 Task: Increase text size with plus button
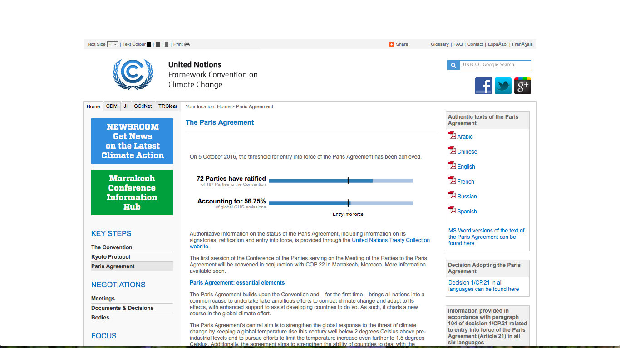(110, 44)
